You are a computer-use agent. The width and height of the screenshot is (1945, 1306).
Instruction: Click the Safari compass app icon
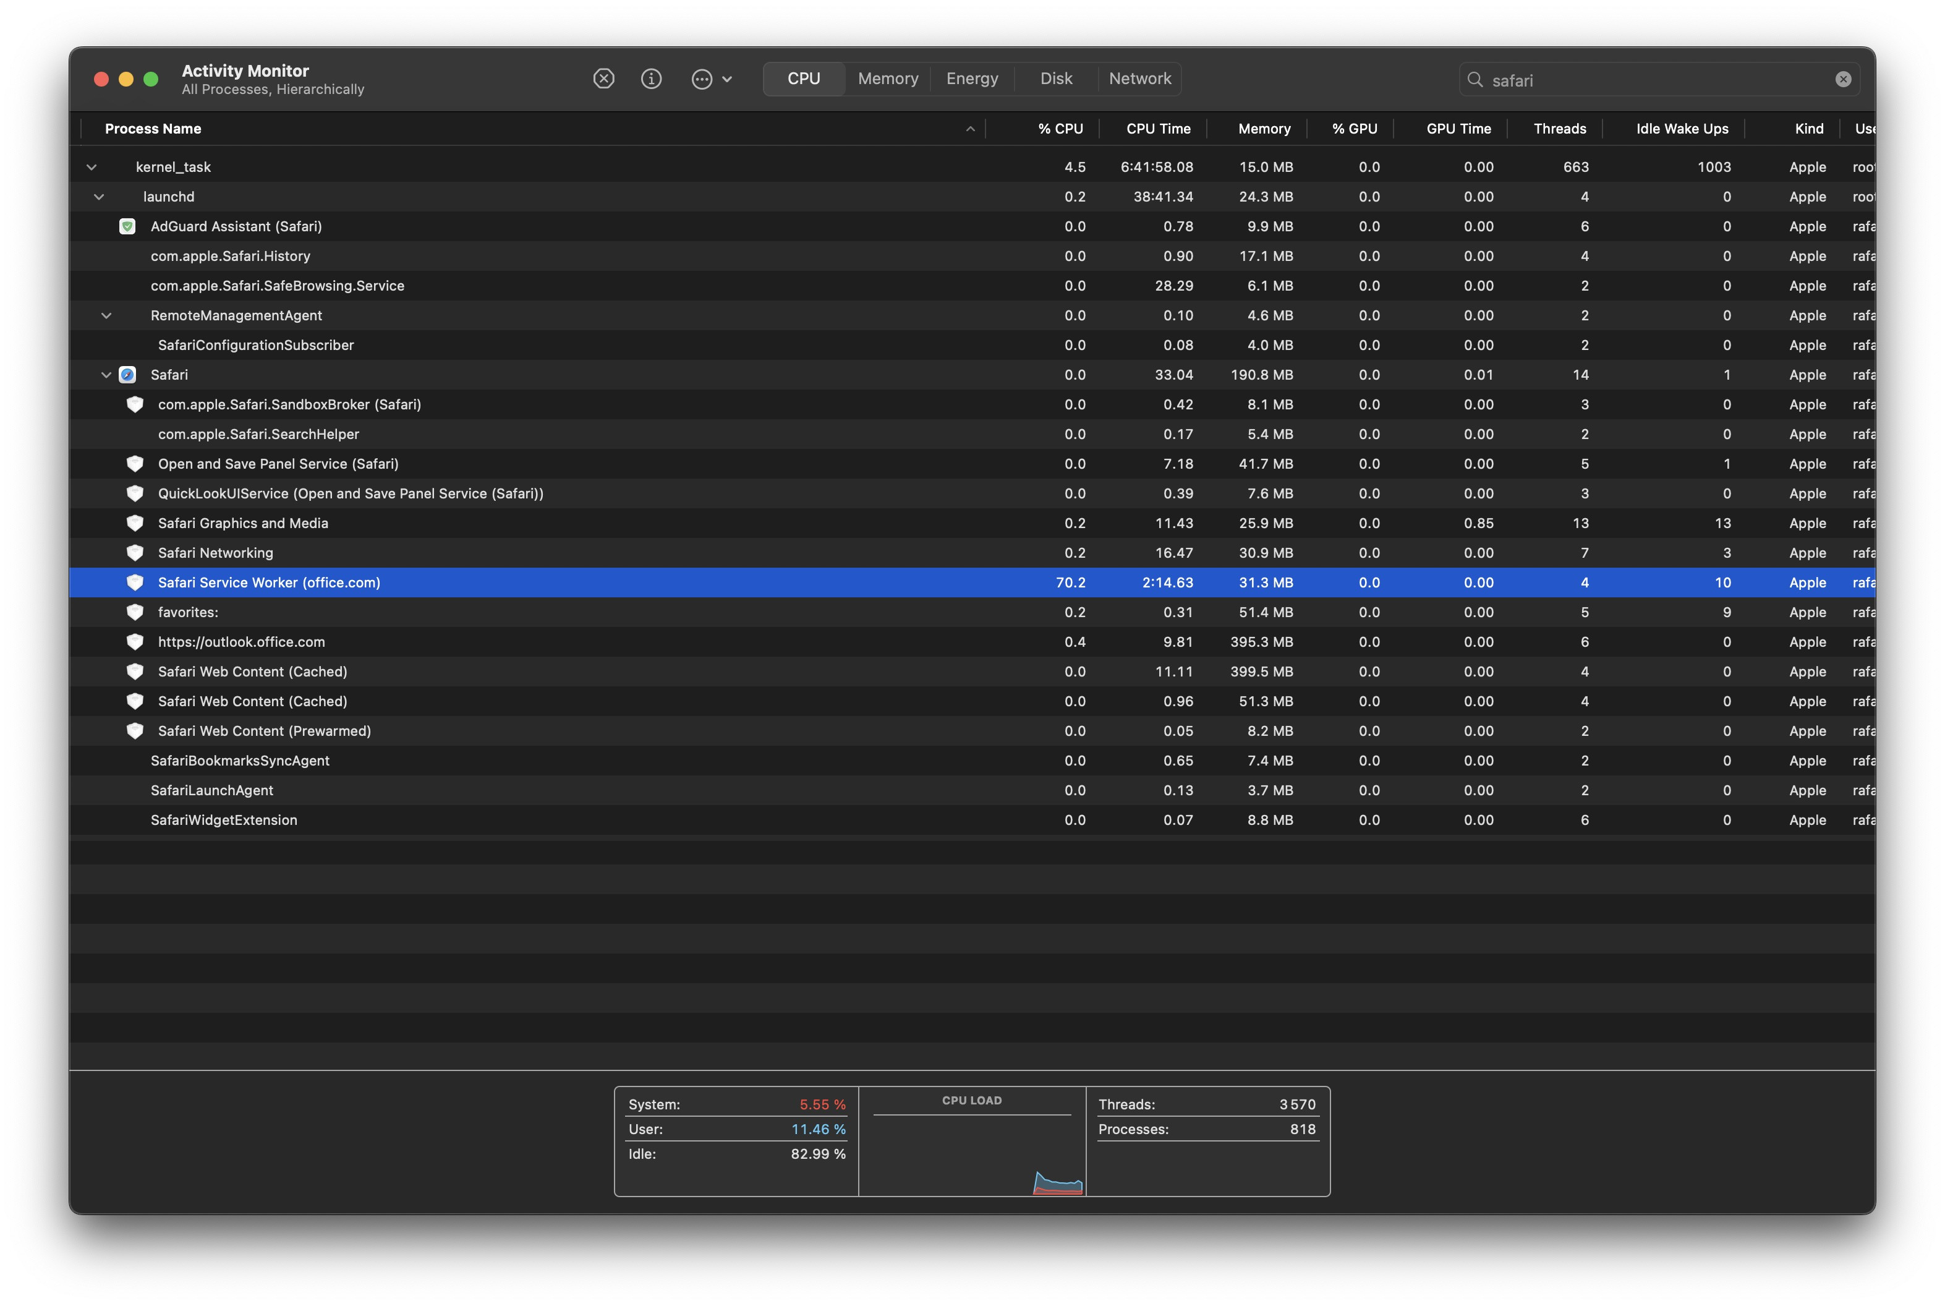(127, 375)
